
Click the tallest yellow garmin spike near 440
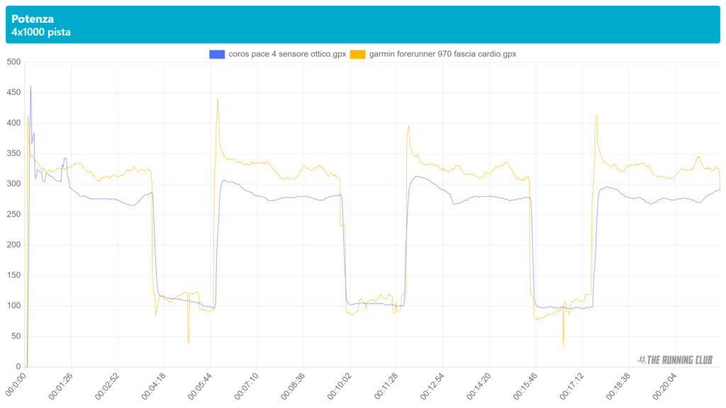point(218,99)
